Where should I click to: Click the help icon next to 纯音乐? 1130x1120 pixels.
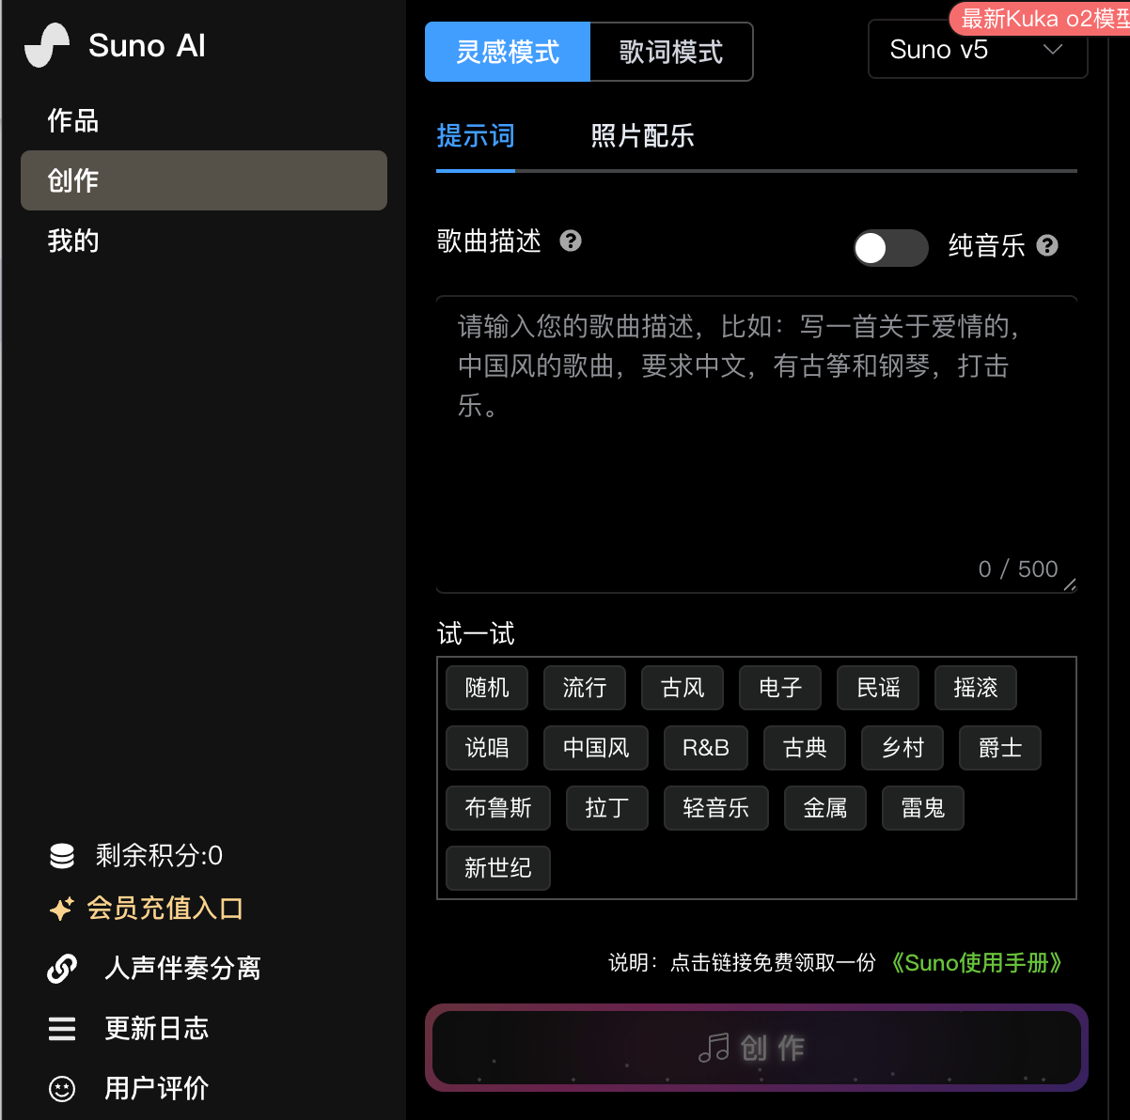[1047, 245]
